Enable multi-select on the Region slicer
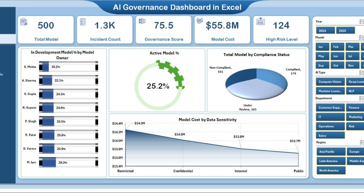Screen dimensions: 364x193 click(361, 142)
